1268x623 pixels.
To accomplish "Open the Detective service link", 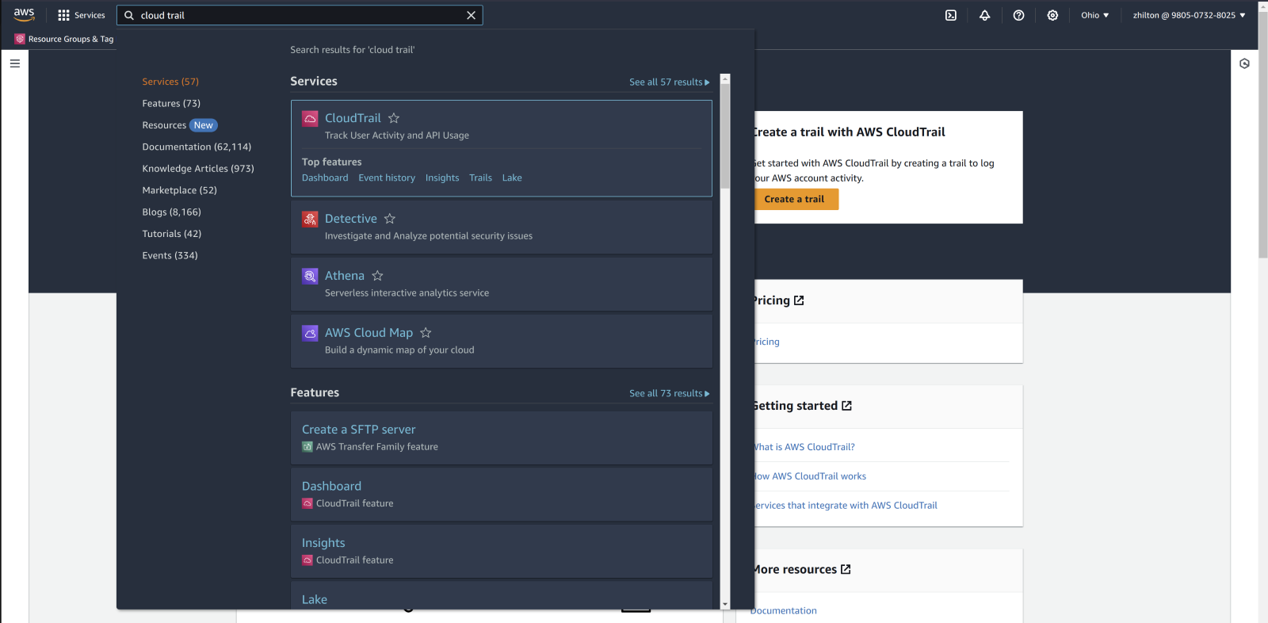I will (351, 219).
